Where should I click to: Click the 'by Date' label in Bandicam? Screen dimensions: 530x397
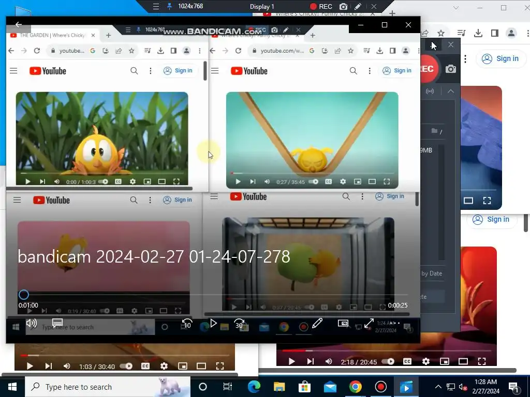(432, 273)
